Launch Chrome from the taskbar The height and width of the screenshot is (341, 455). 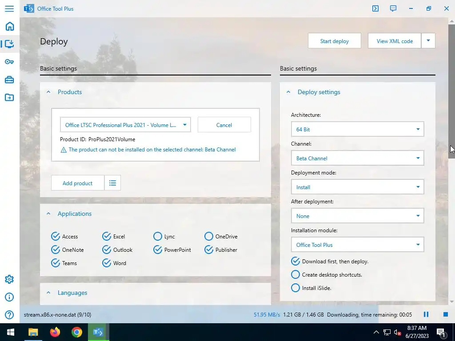pos(77,332)
